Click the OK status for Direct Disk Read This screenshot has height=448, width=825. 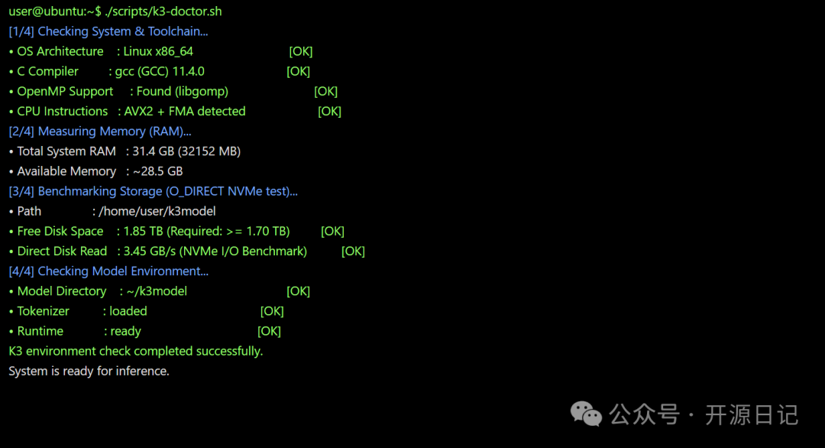click(353, 251)
